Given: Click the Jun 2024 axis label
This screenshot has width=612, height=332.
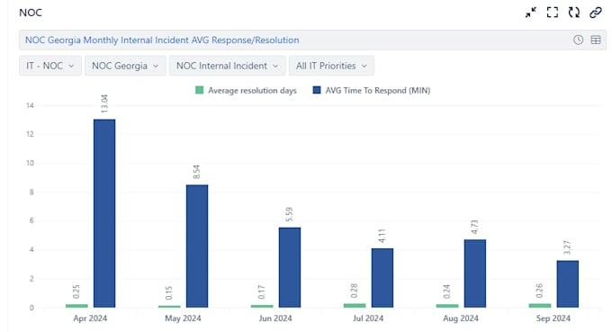Looking at the screenshot, I should point(275,319).
